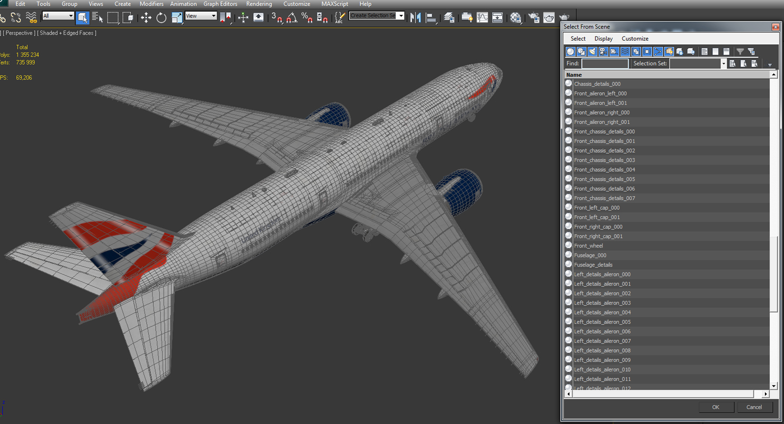The image size is (784, 424).
Task: Toggle Display Bones filter in dialog
Action: (x=658, y=51)
